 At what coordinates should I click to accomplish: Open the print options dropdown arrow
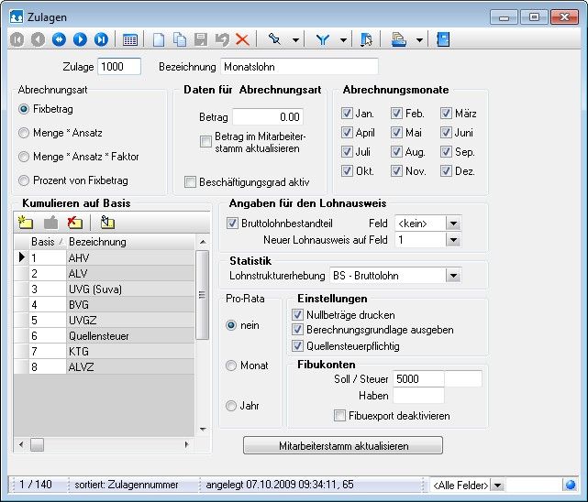point(419,39)
